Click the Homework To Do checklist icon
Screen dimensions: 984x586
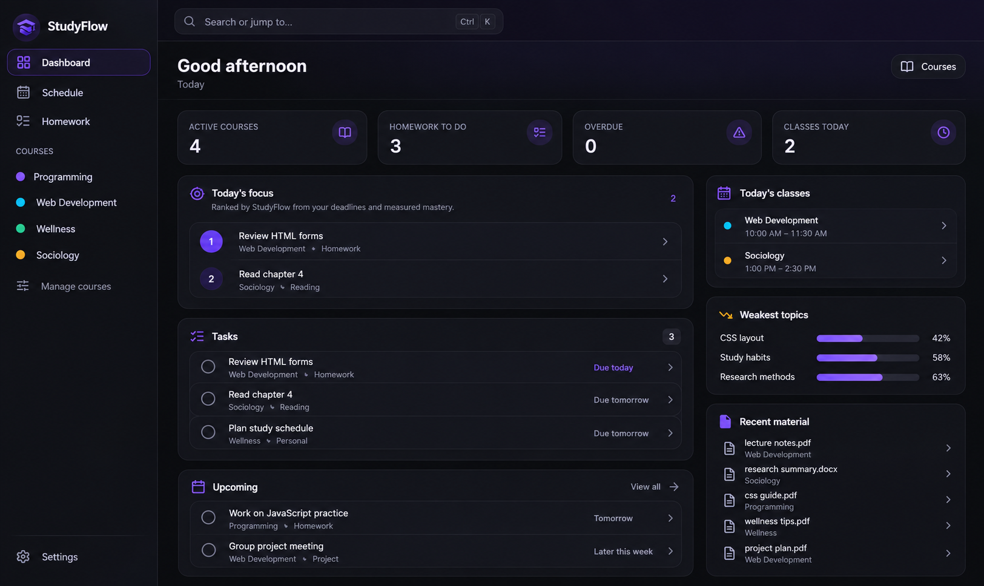540,133
